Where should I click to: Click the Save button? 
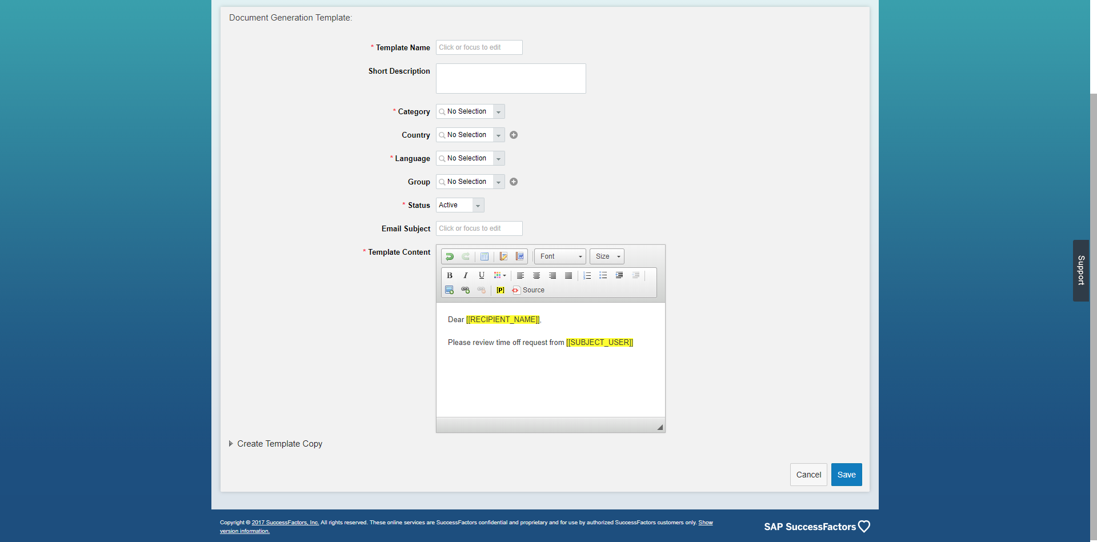(x=847, y=475)
